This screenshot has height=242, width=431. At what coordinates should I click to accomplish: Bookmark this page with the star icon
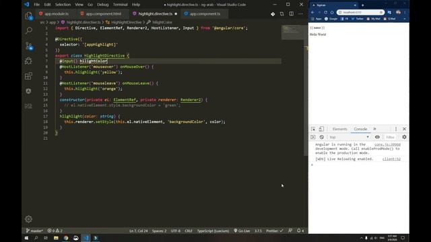[381, 12]
